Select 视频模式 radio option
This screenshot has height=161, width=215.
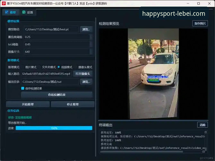65,67
